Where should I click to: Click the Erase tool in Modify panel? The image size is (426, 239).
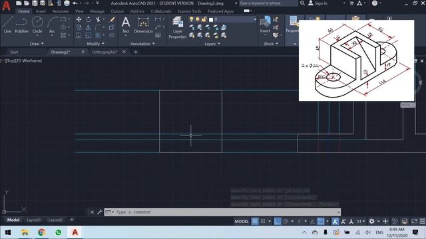click(x=112, y=19)
